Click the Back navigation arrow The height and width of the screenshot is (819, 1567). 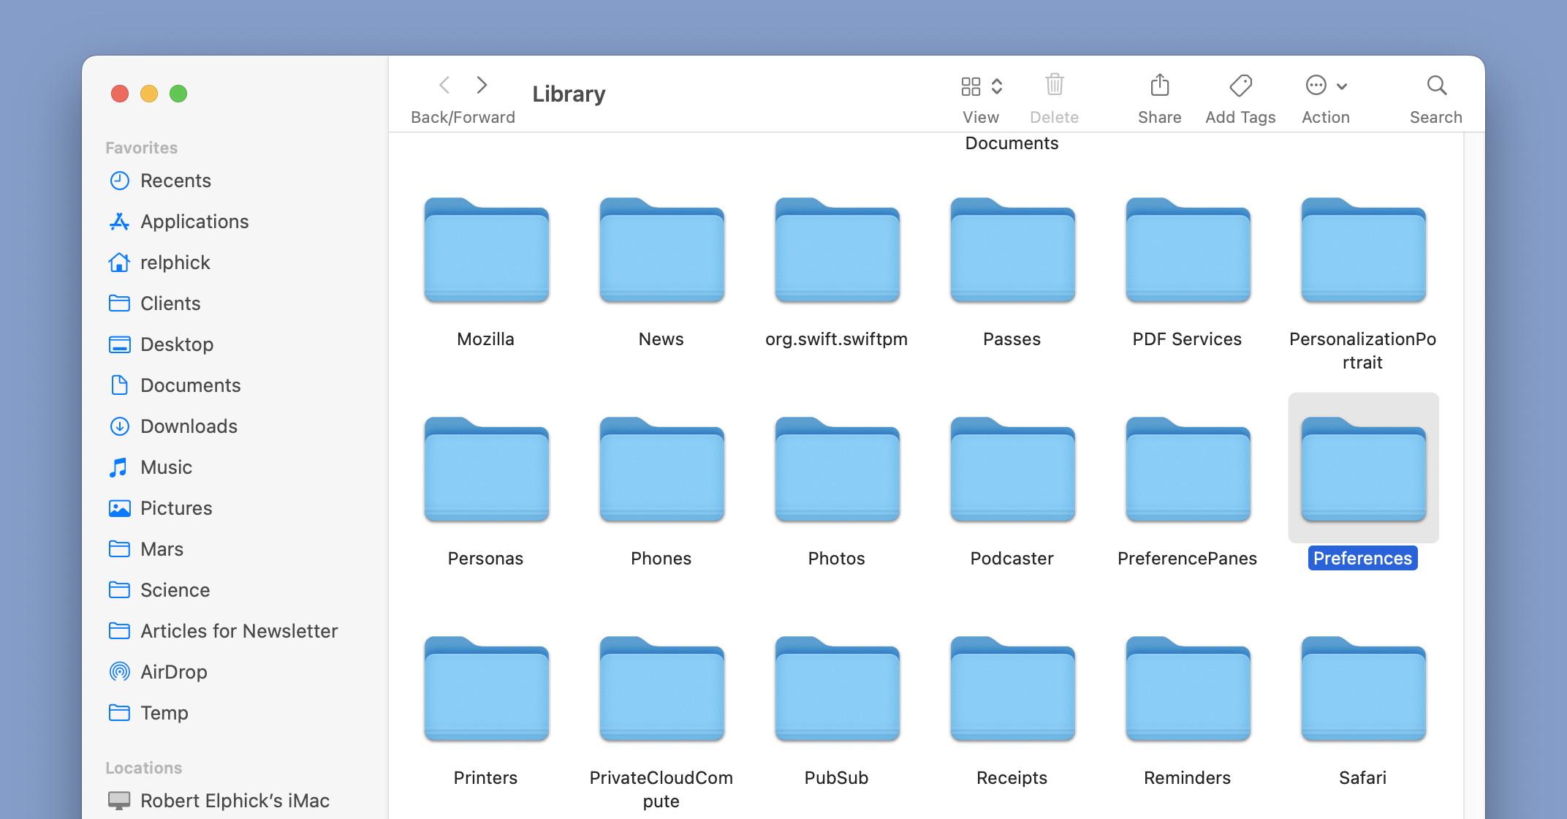[444, 86]
